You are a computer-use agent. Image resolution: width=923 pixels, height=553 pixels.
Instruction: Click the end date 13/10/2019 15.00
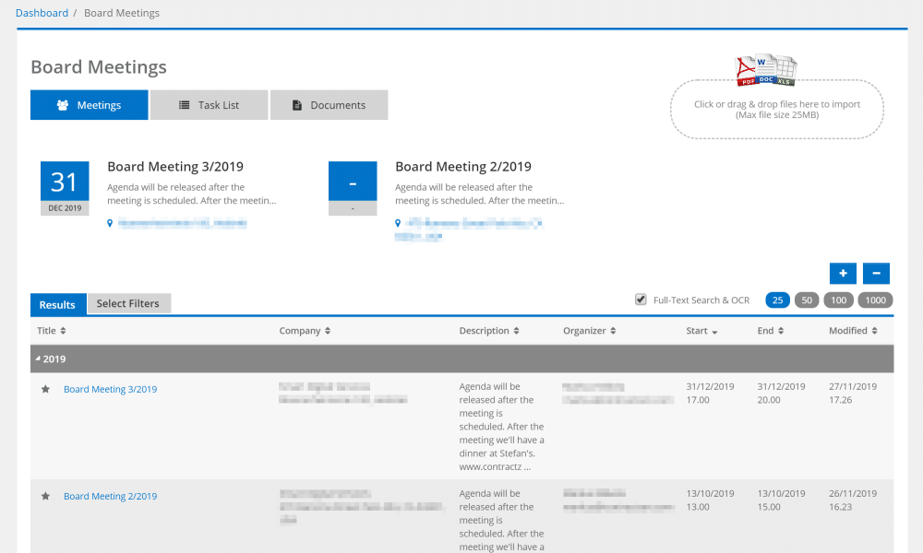[x=781, y=500]
